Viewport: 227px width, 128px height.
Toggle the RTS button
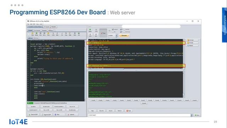click(96, 35)
